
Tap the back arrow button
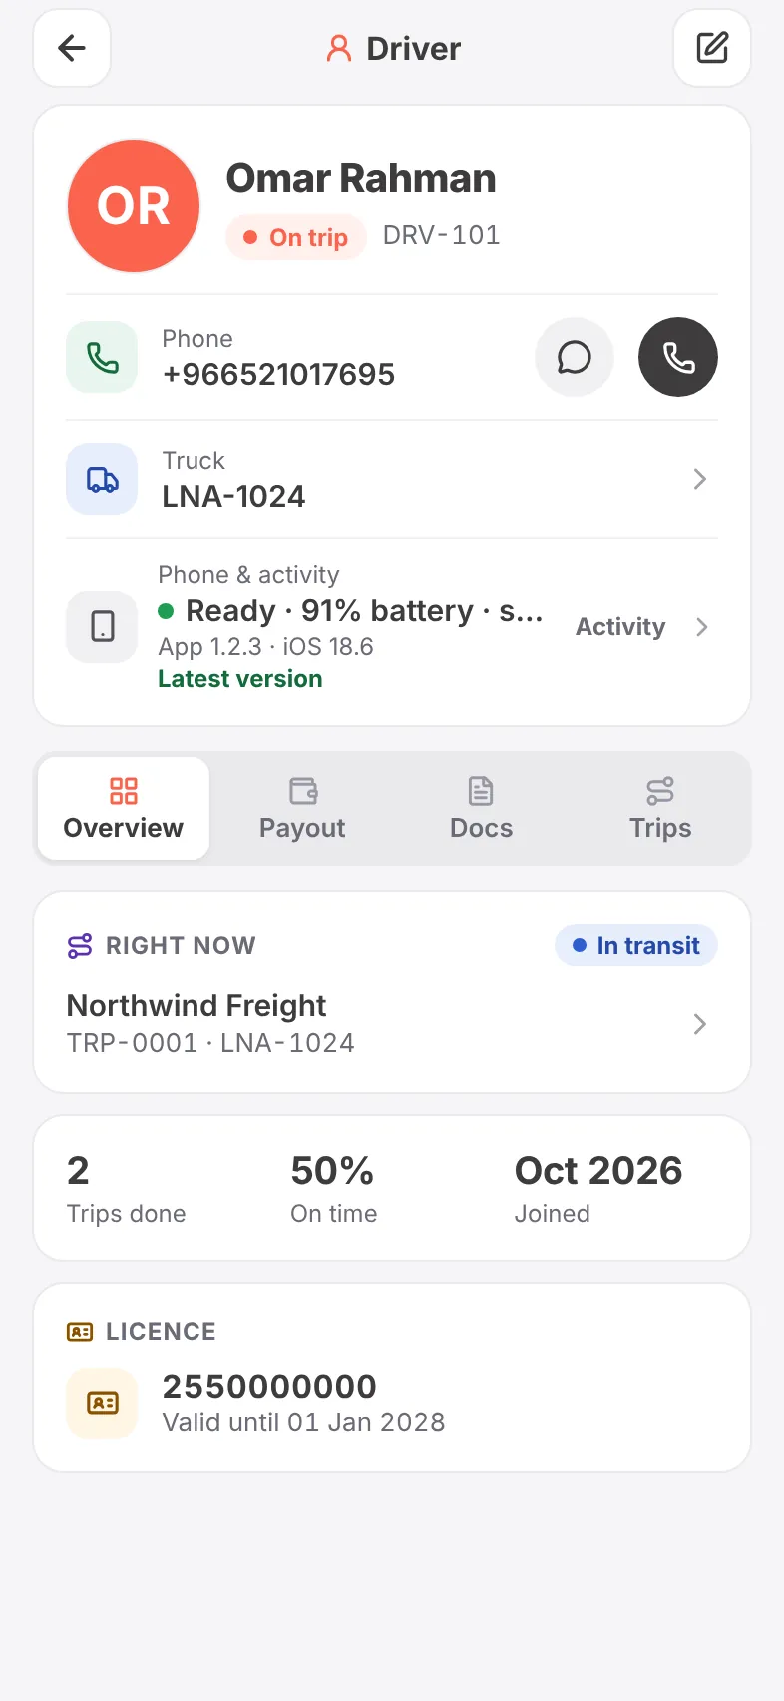[x=72, y=48]
